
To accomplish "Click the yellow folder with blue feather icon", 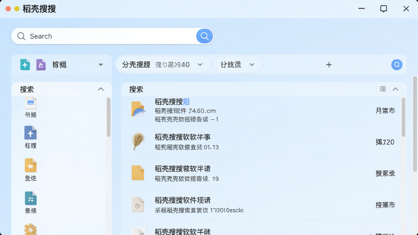I will pyautogui.click(x=138, y=109).
